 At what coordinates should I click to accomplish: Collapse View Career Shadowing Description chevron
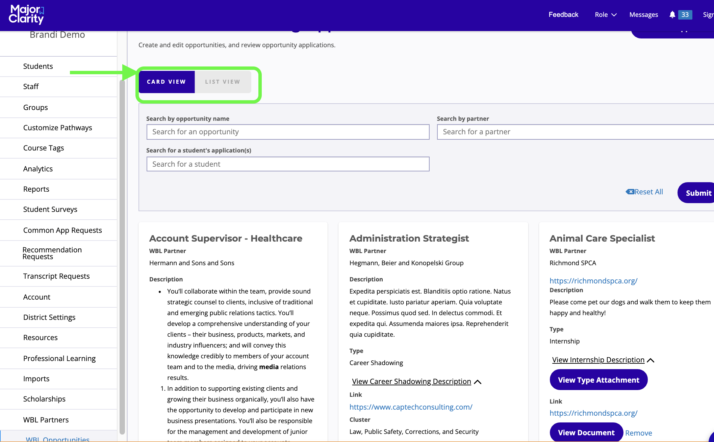478,382
